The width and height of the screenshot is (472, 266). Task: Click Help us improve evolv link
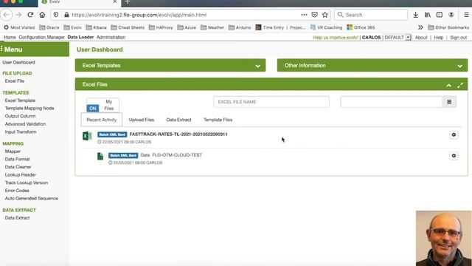[x=336, y=38]
